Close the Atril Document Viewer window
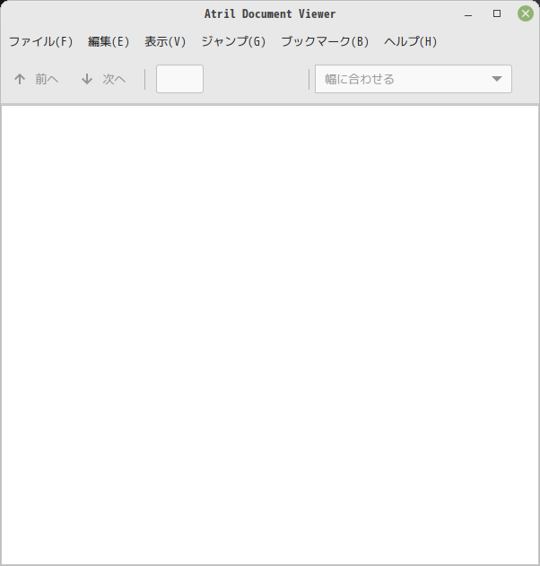 (x=526, y=13)
